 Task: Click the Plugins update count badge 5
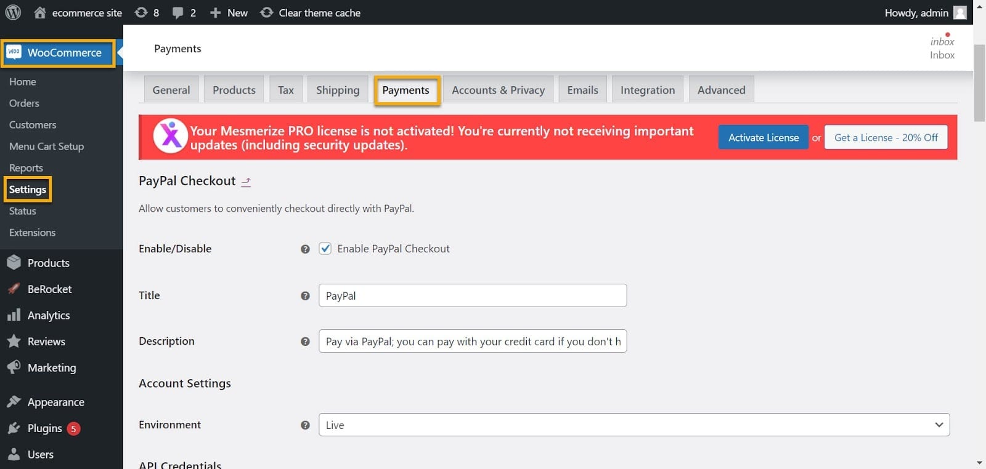(73, 428)
